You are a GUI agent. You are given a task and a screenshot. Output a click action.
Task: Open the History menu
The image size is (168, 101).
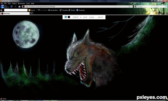14,3
